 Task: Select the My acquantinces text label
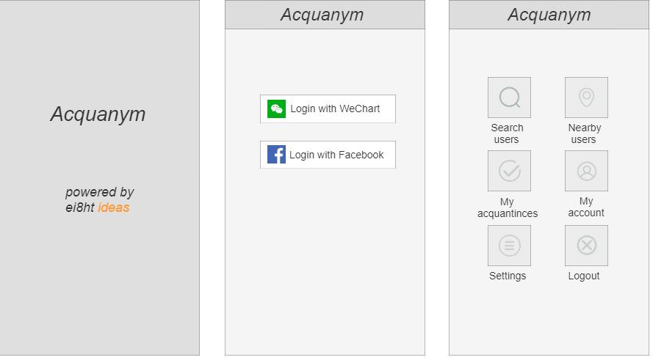click(508, 207)
